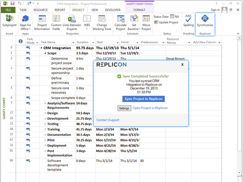The height and width of the screenshot is (182, 243).
Task: Open Project Information dialog
Action: point(42,23)
